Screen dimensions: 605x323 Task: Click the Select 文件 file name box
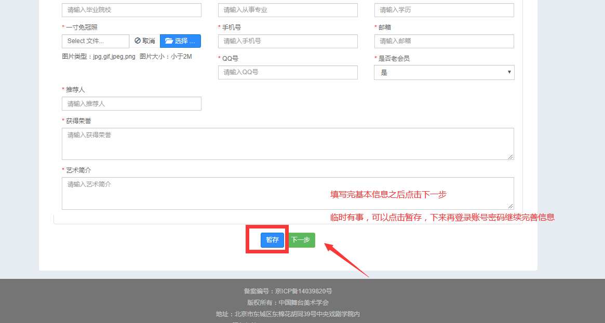point(96,41)
